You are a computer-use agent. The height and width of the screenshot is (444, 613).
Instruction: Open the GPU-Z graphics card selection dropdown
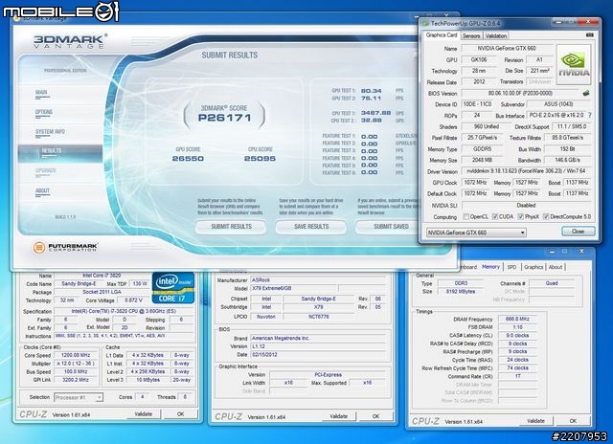476,233
